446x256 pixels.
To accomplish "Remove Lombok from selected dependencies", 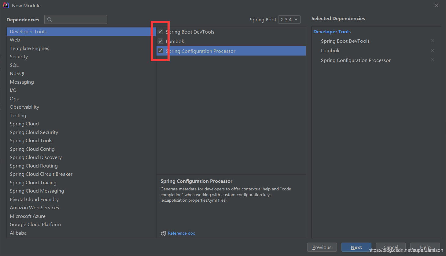I will coord(433,50).
